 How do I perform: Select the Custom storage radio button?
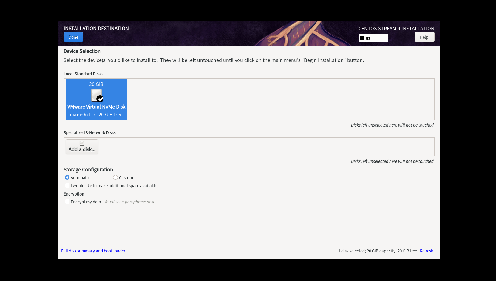point(115,177)
